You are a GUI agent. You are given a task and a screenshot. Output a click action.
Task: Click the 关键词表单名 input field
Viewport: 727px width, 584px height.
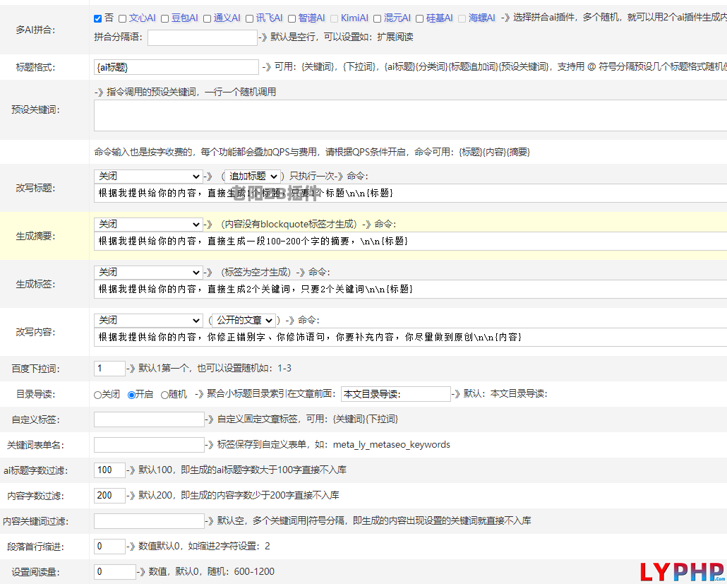tap(150, 446)
